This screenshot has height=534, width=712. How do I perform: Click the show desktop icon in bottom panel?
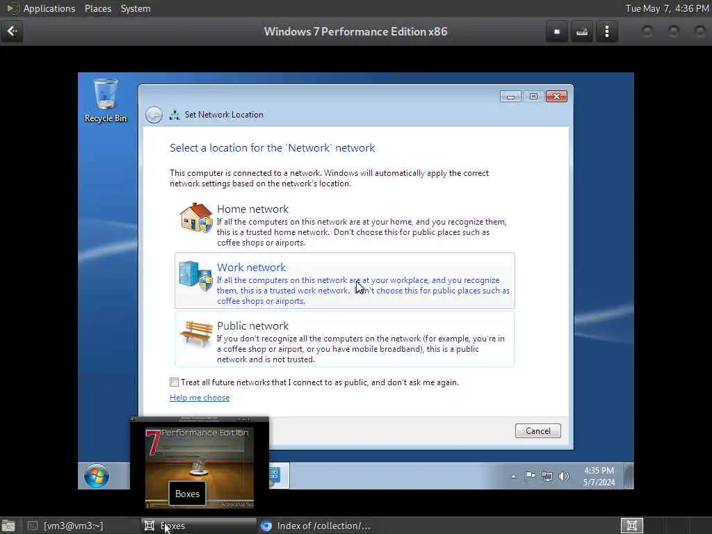pyautogui.click(x=8, y=526)
